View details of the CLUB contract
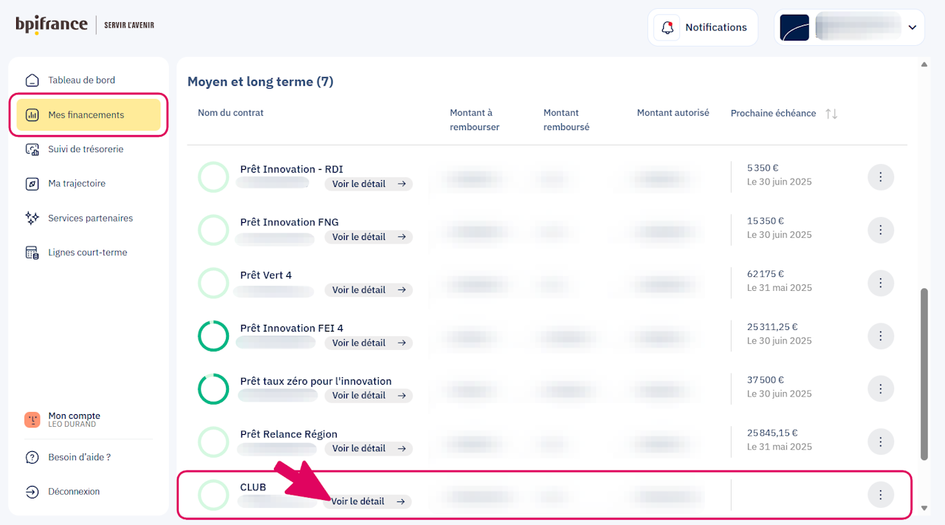Screen dimensions: 945x525 (x=368, y=501)
